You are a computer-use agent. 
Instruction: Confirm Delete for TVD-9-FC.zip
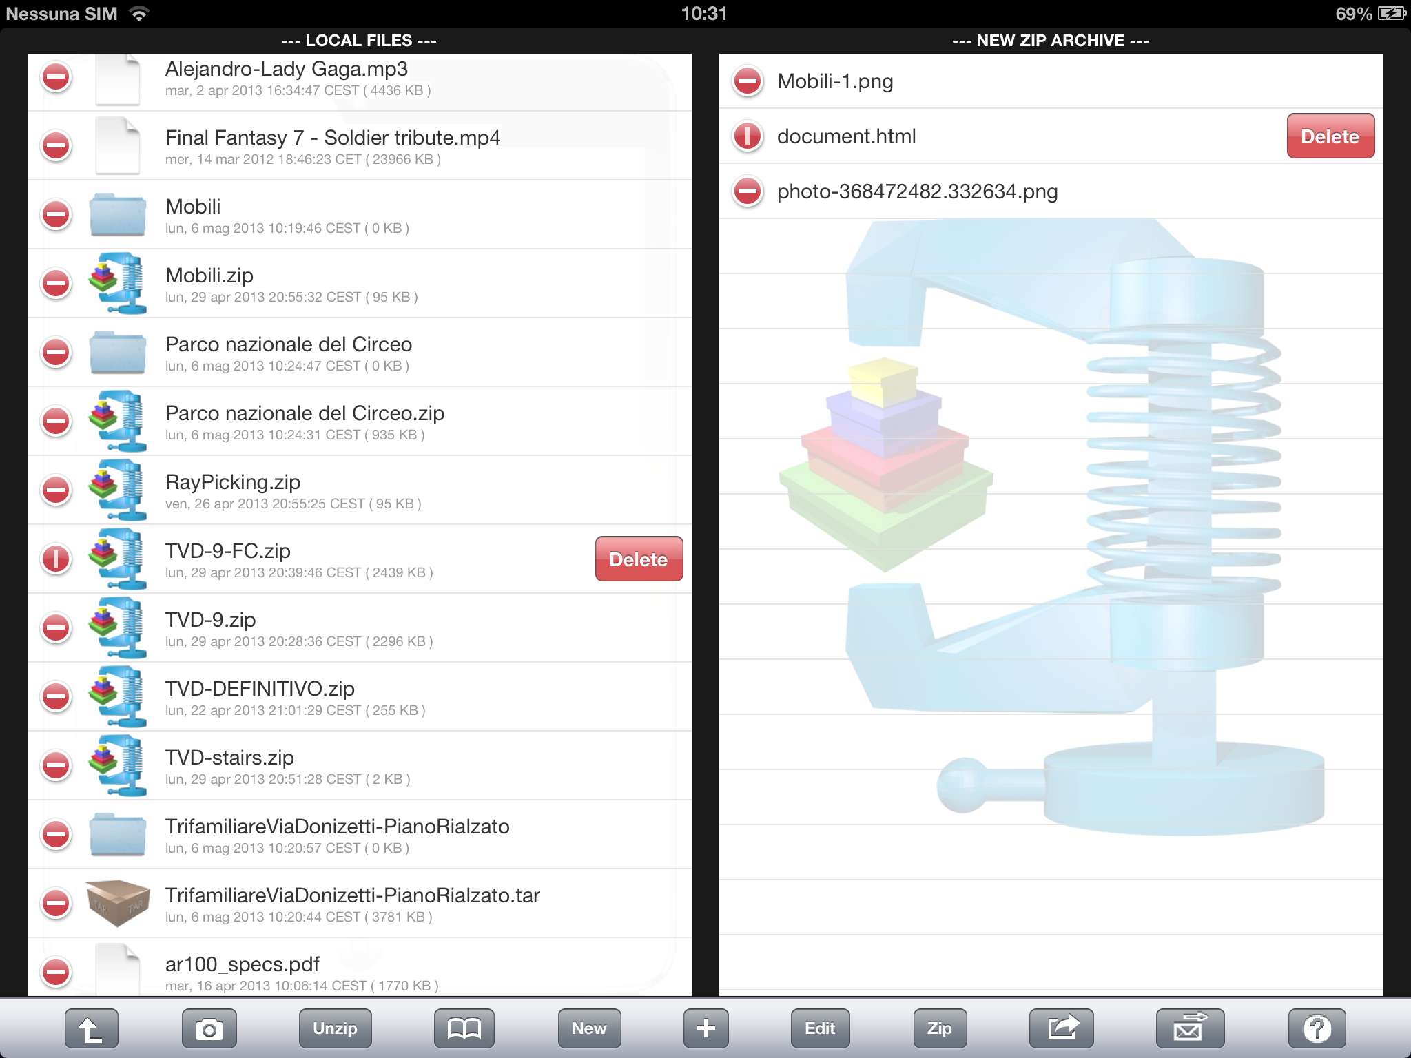click(x=639, y=559)
